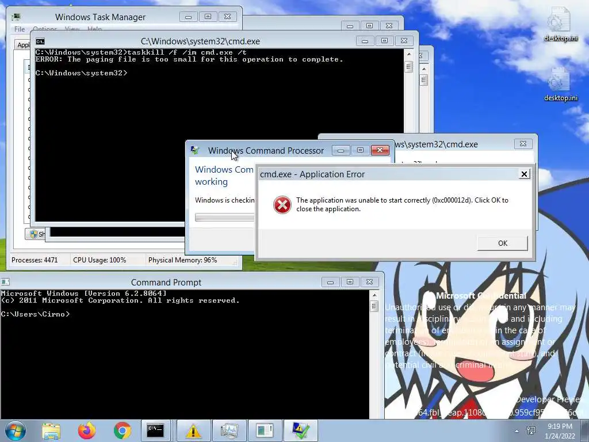Image resolution: width=589 pixels, height=442 pixels.
Task: Close the cmd.exe Application Error dialog
Action: tap(524, 174)
